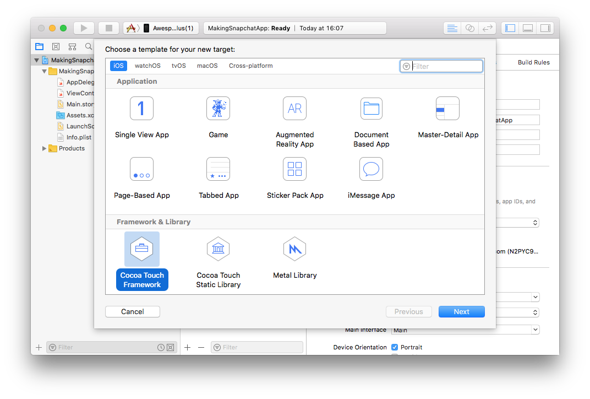Image resolution: width=590 pixels, height=399 pixels.
Task: Remove the target with minus button
Action: [201, 347]
